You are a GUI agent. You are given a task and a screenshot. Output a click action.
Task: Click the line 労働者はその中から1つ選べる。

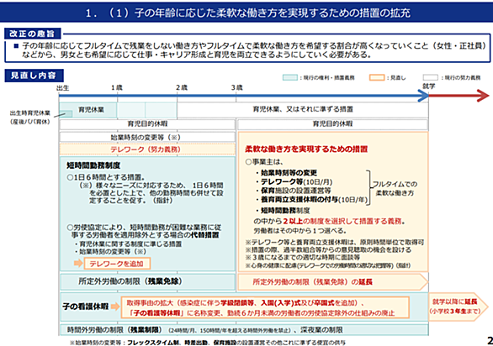click(300, 231)
